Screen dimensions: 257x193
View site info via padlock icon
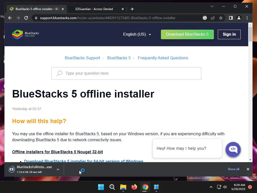click(x=36, y=18)
